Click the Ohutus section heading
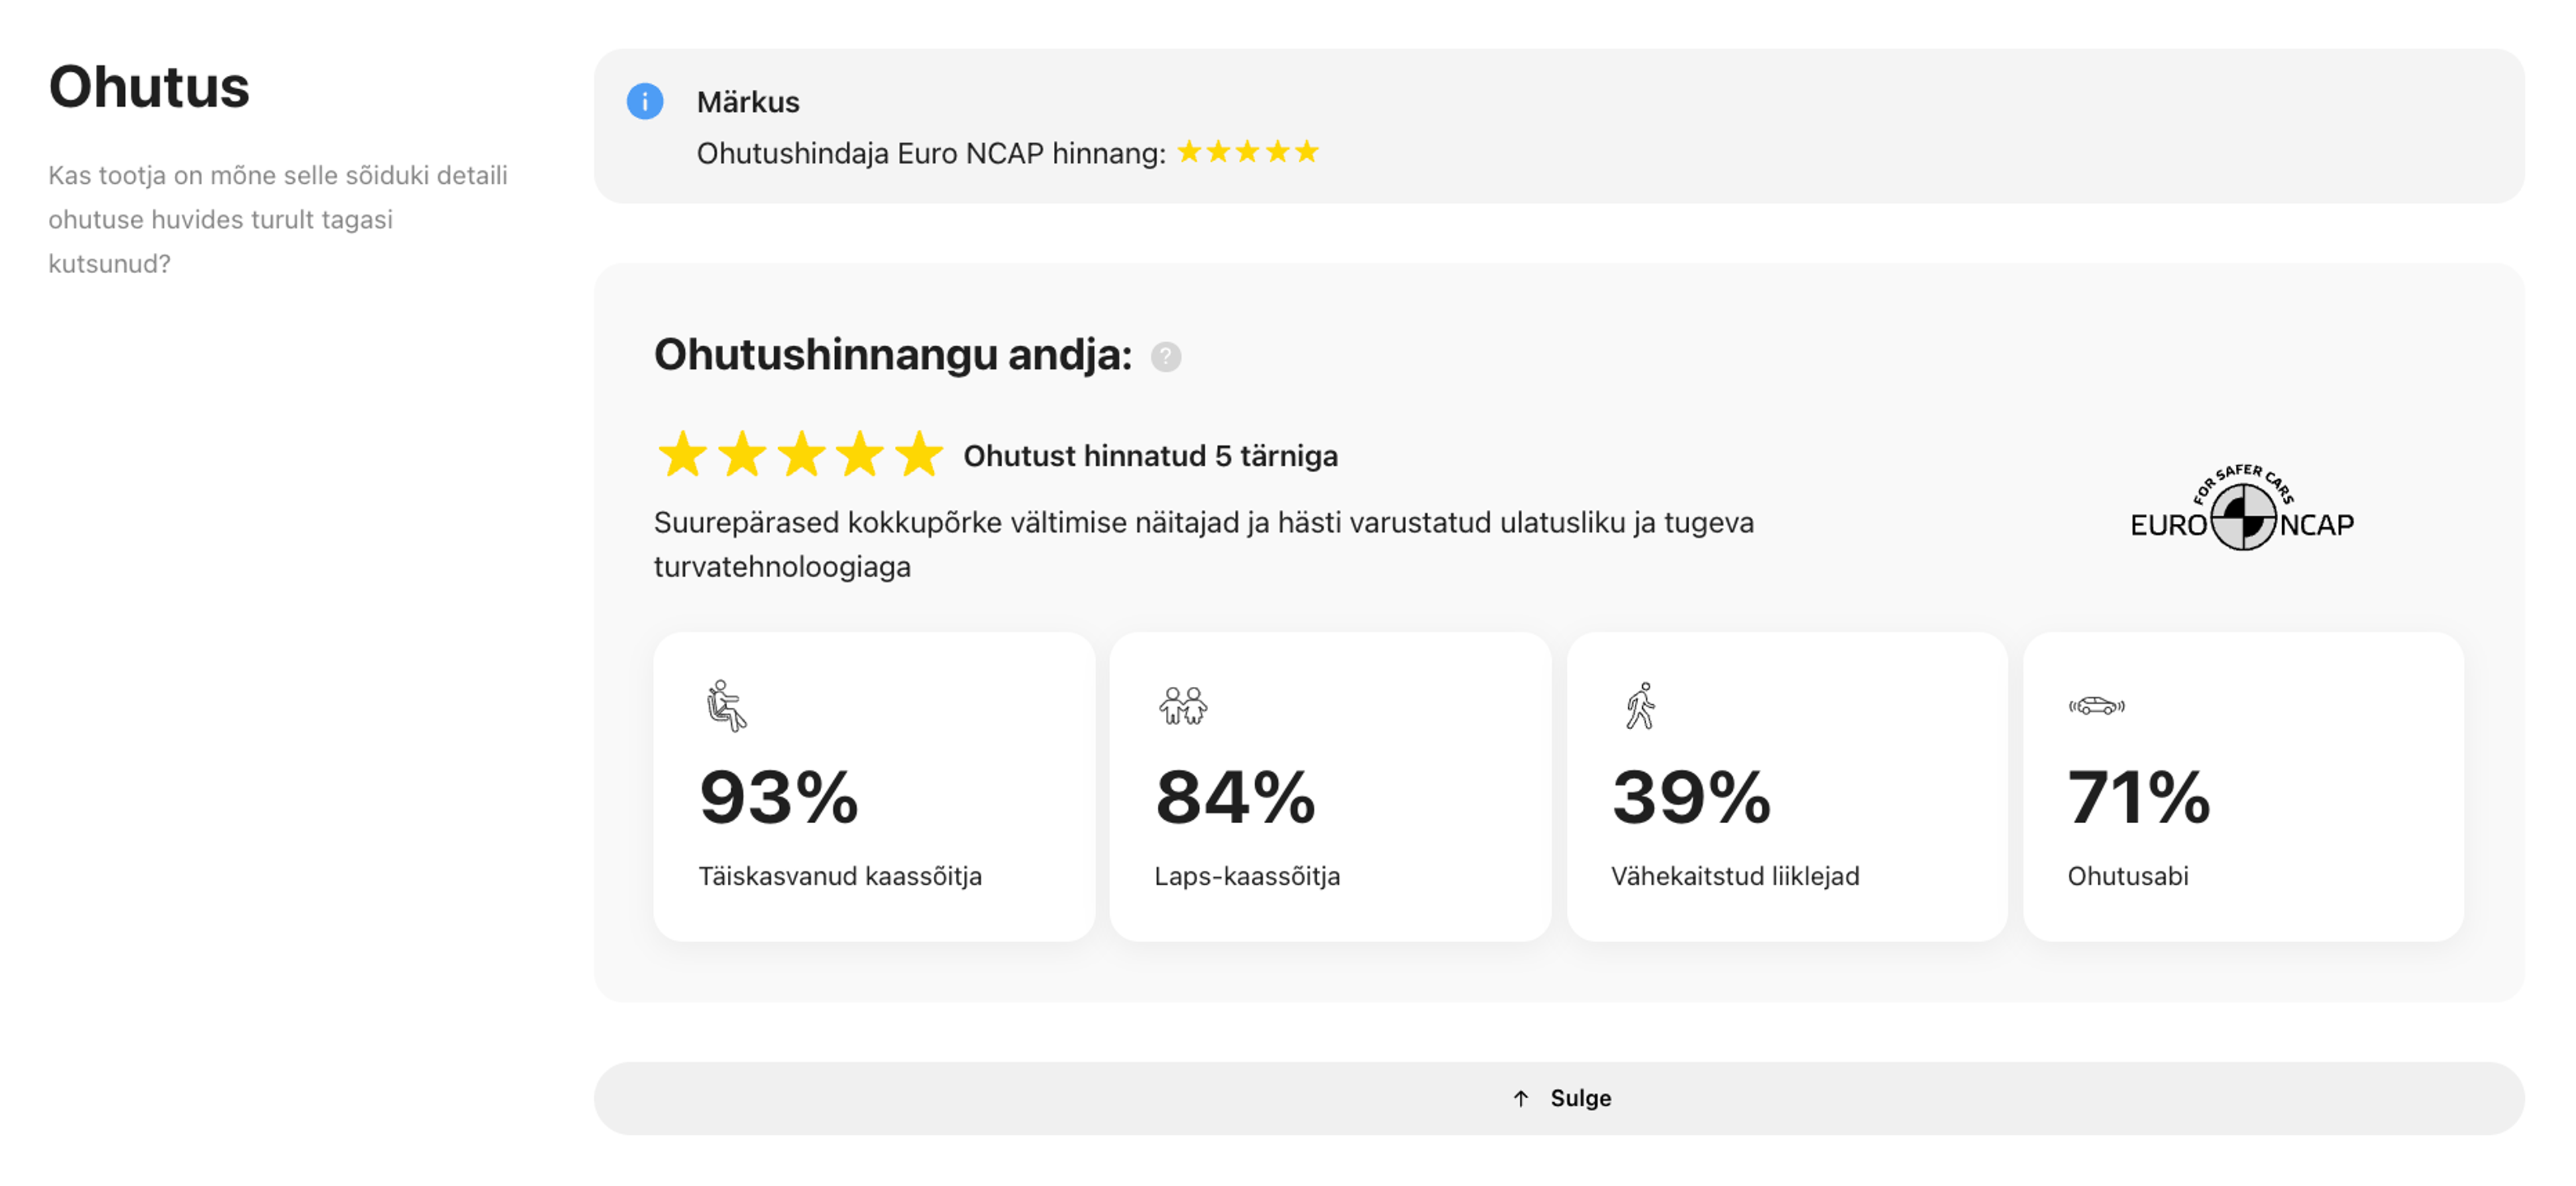 (x=149, y=86)
